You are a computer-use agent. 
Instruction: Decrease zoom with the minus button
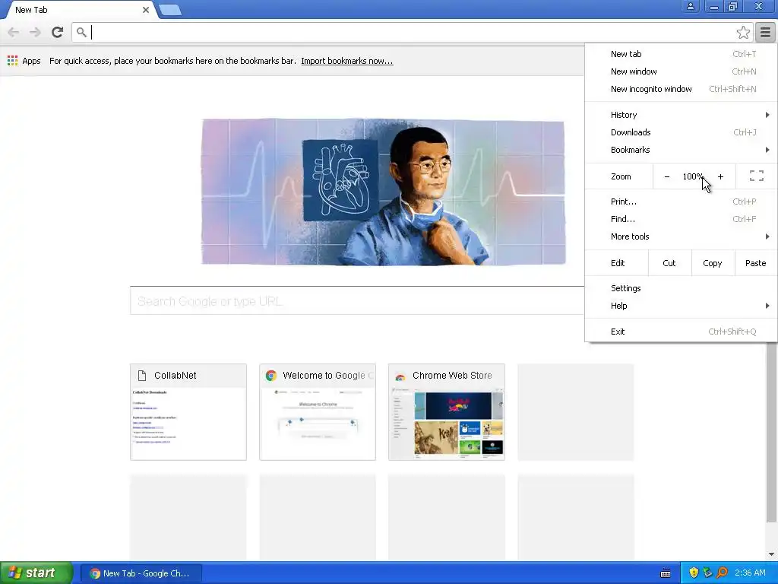[667, 176]
